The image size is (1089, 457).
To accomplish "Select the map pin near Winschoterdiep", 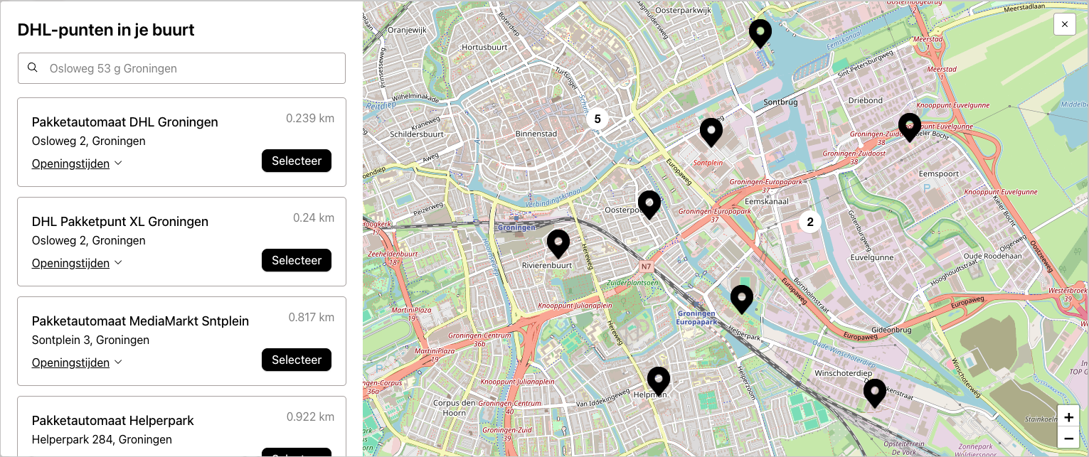I will [874, 392].
